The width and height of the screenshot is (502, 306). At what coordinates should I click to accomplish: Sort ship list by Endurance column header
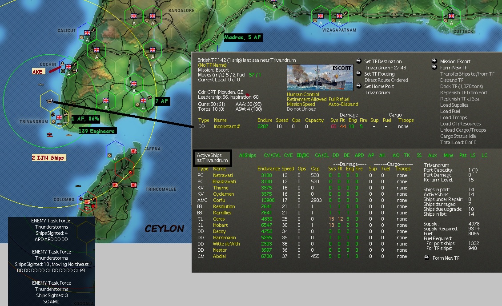click(269, 169)
